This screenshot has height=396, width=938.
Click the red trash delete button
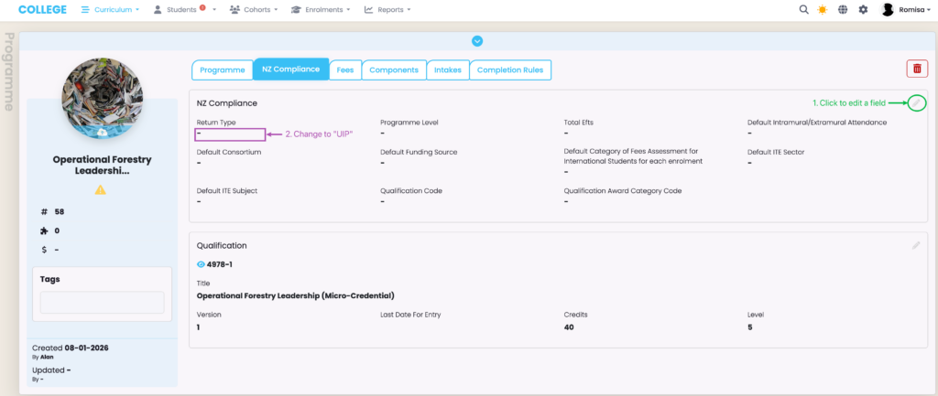click(916, 69)
